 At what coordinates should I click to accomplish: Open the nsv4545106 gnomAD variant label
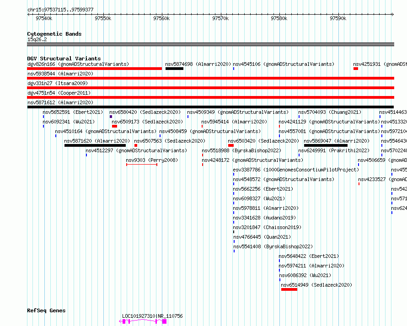[x=284, y=64]
